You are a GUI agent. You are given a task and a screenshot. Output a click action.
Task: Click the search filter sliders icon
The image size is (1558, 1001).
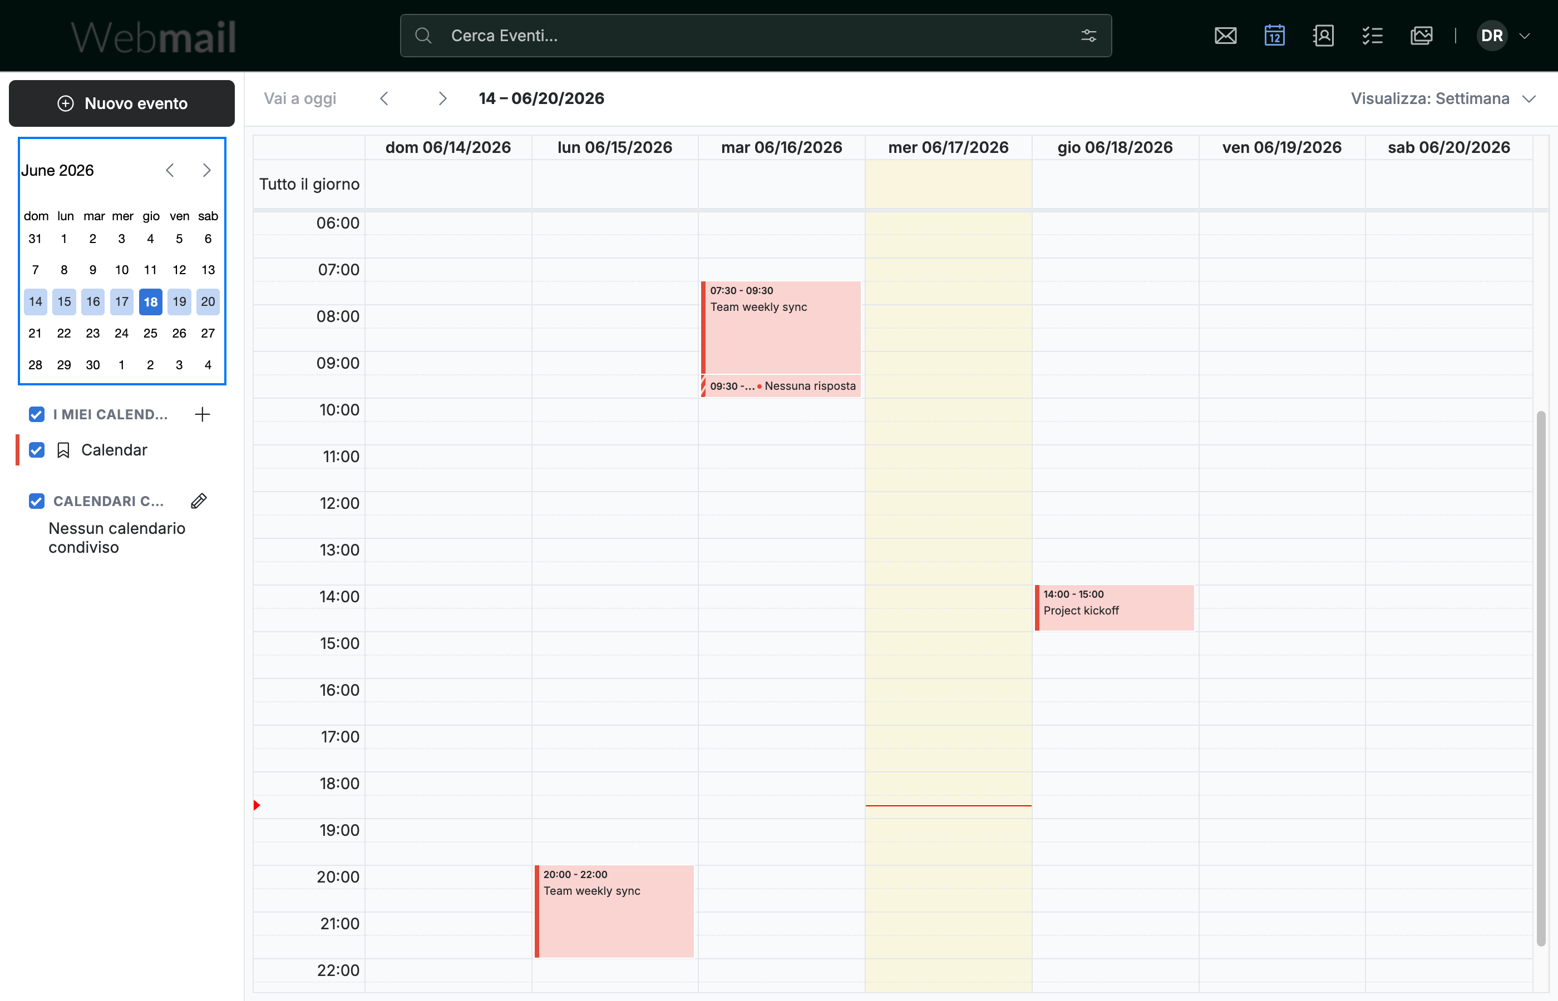tap(1088, 36)
